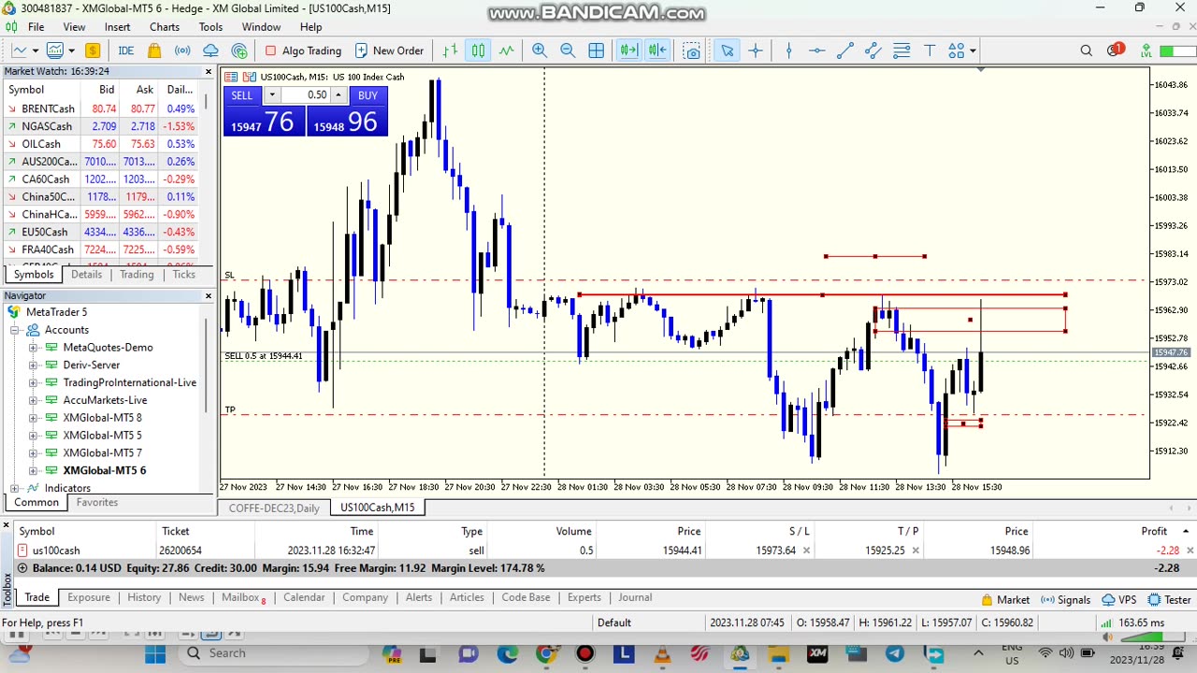Switch chart to bar chart type
The width and height of the screenshot is (1197, 673).
click(450, 50)
